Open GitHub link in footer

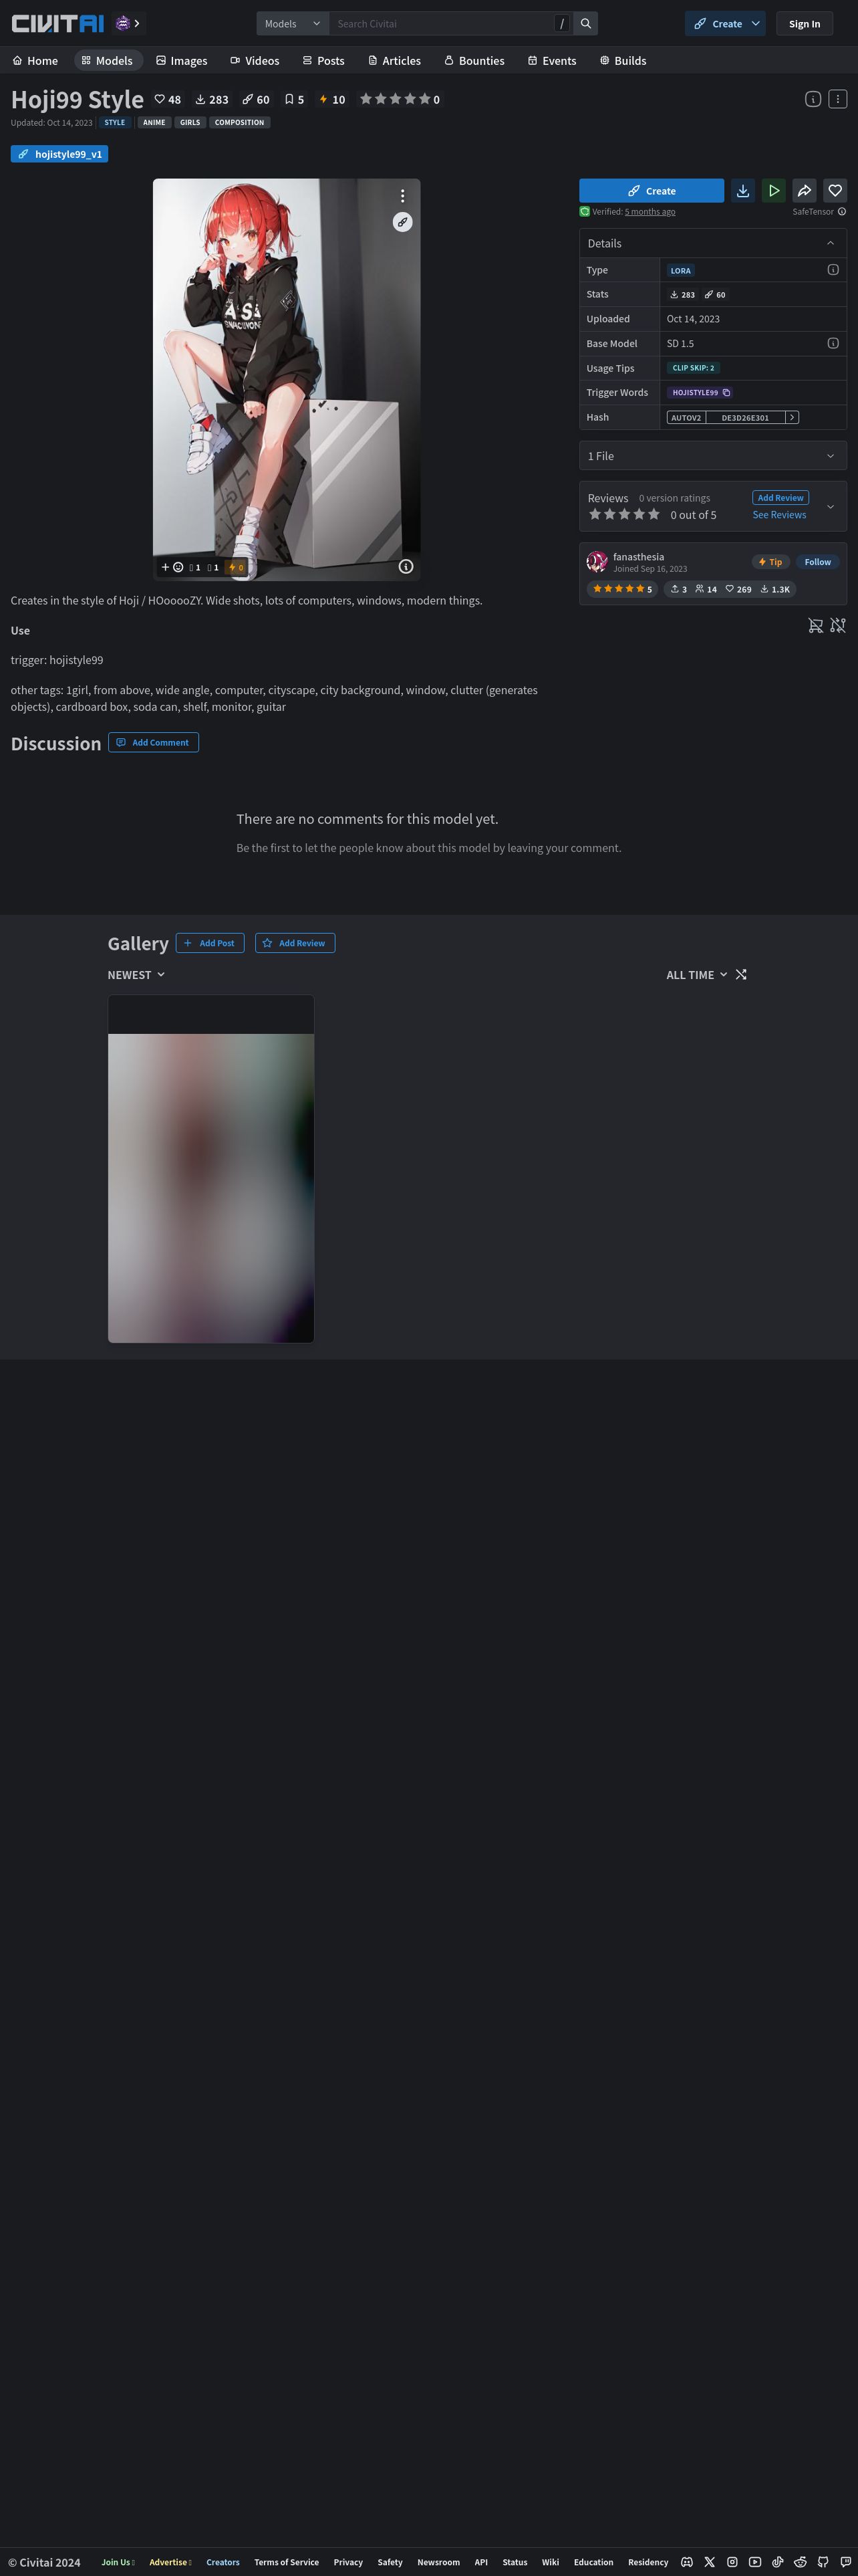tap(823, 2562)
